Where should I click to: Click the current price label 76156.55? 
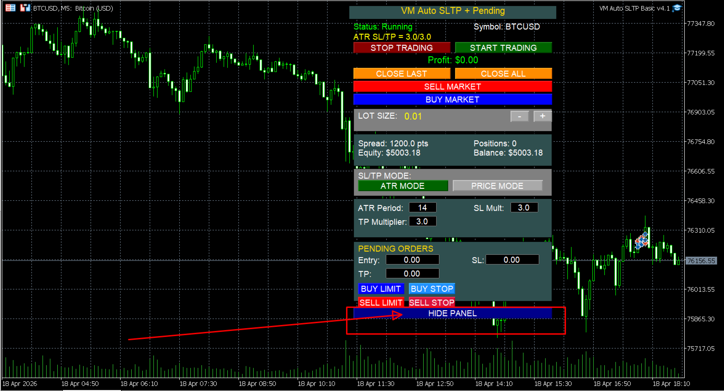click(701, 261)
